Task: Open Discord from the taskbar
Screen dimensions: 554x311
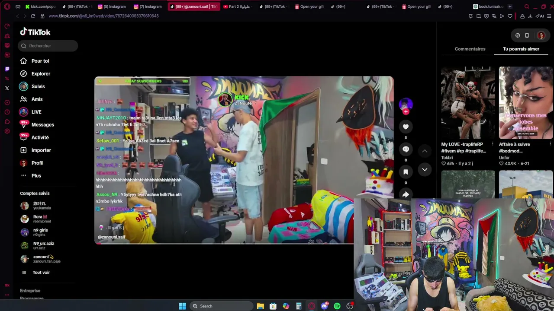Action: (324, 306)
